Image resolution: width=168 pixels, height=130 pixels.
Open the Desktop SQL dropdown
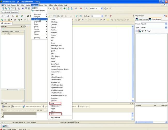102,16
